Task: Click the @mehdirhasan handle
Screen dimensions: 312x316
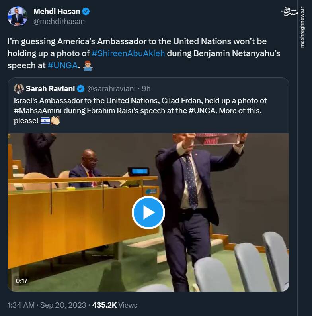Action: (x=59, y=22)
